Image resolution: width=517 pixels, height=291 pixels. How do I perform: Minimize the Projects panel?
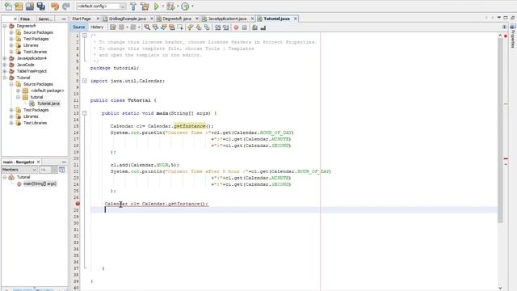point(64,19)
